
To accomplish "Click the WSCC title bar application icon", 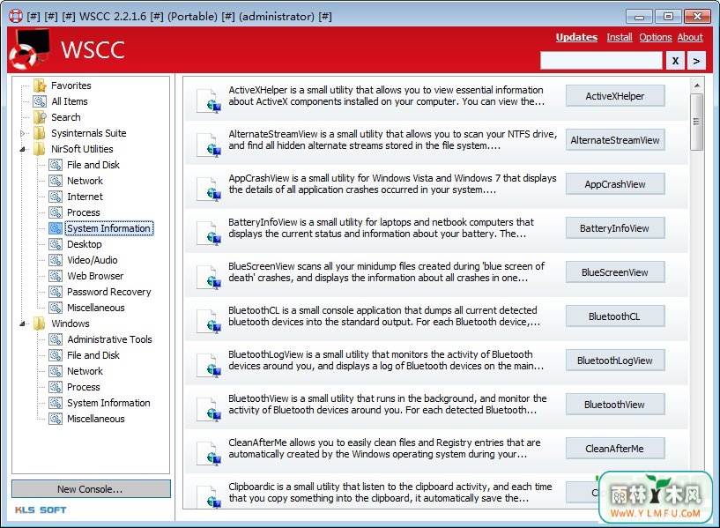I will (16, 16).
